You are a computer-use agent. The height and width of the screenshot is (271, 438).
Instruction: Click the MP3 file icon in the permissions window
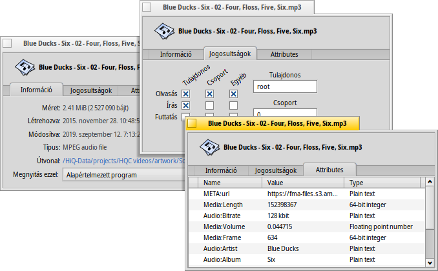point(162,30)
